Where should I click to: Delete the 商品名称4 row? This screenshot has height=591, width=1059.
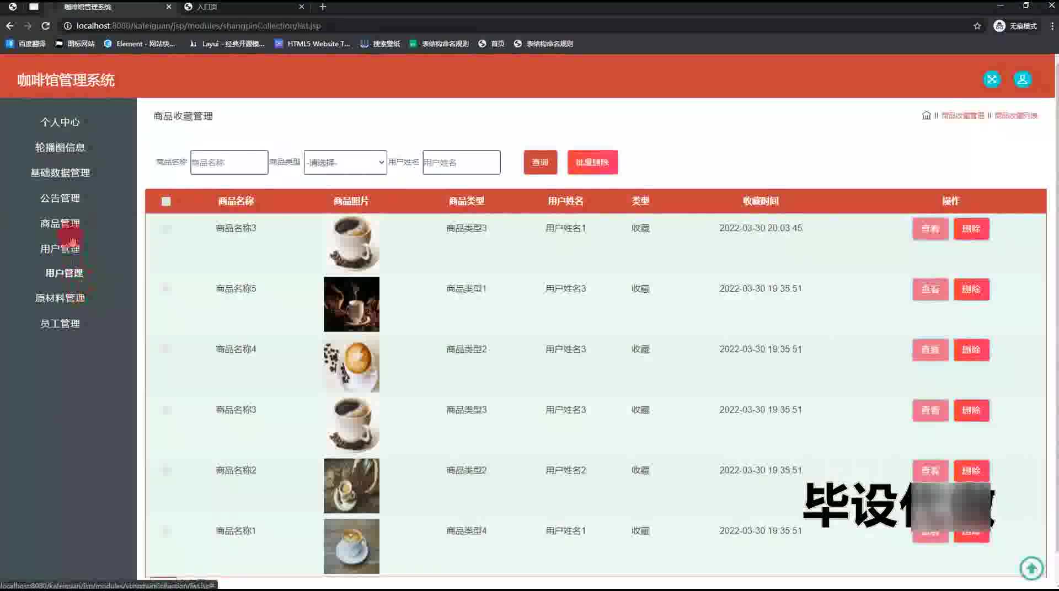(x=971, y=350)
